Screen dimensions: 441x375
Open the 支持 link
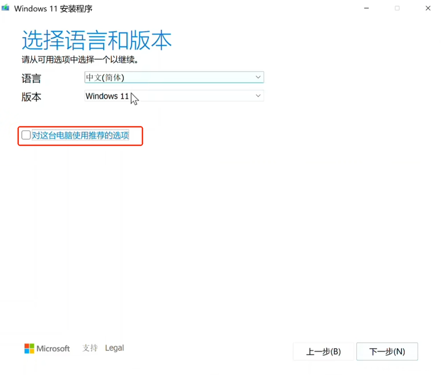click(x=90, y=348)
